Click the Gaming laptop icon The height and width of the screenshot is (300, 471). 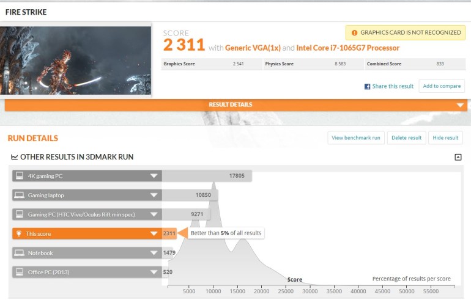(x=20, y=195)
